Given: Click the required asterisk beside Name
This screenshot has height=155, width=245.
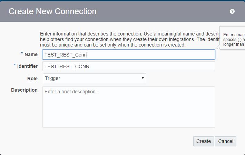Looking at the screenshot, I should point(22,54).
